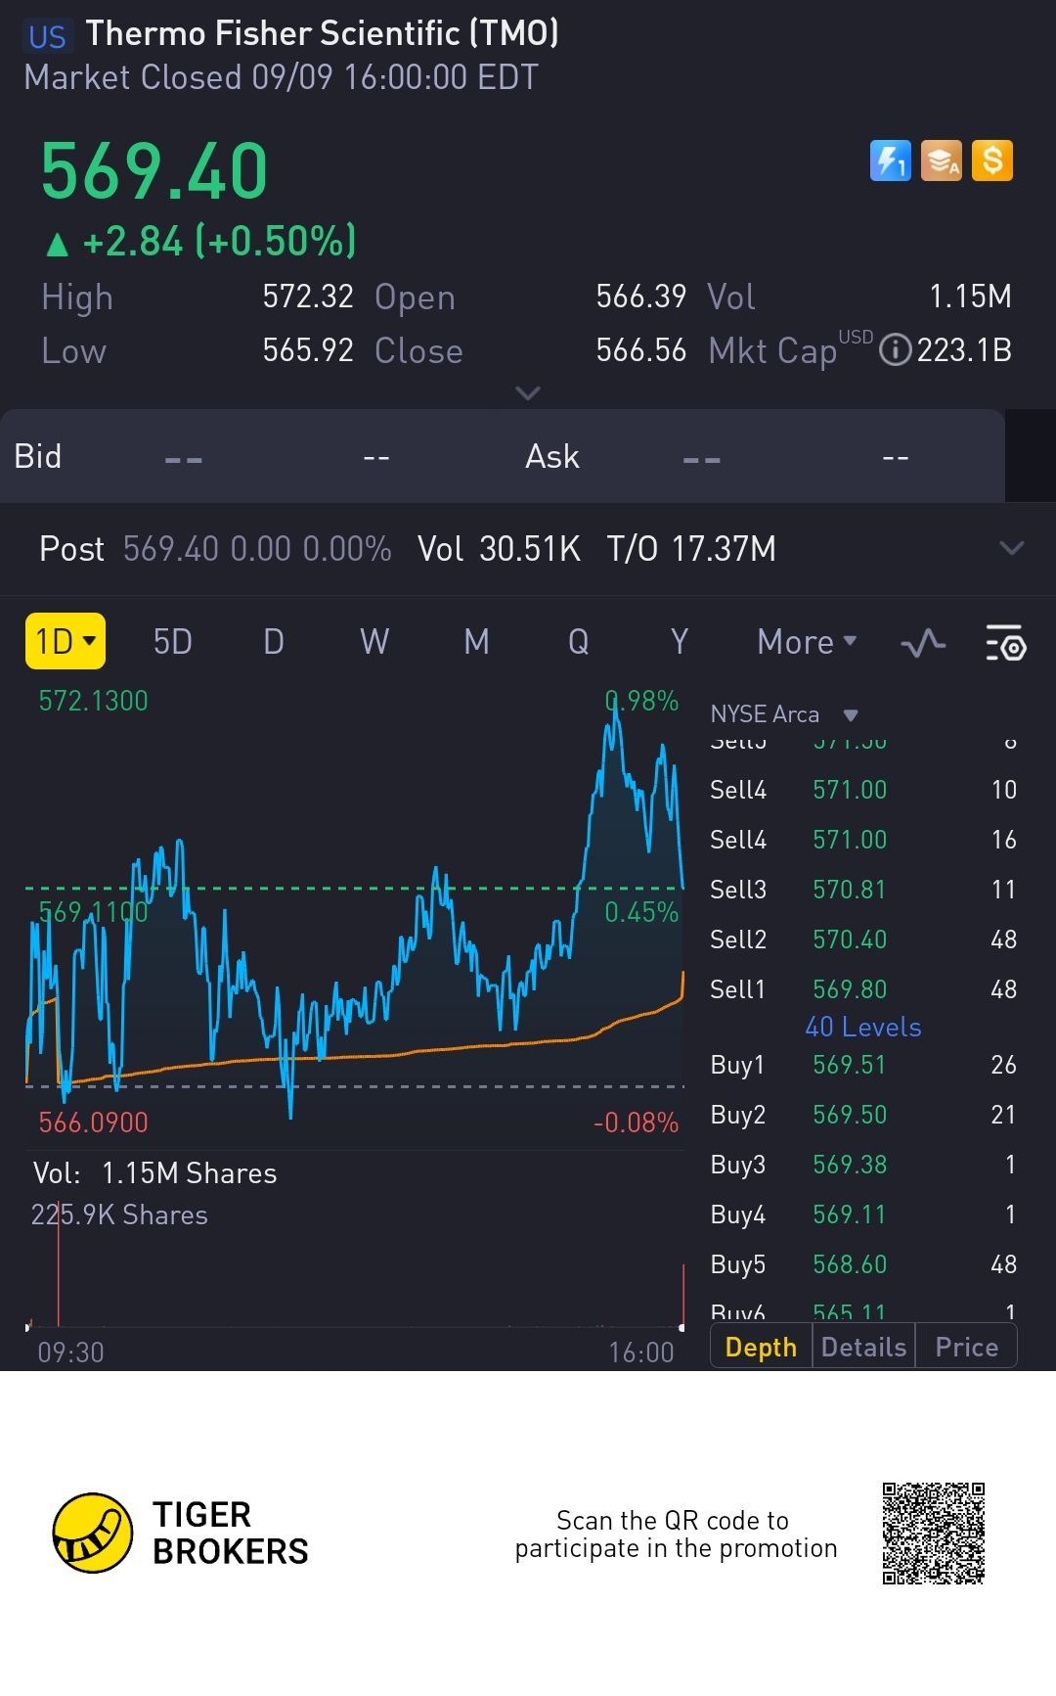Open the More timeframes dropdown
Image resolution: width=1056 pixels, height=1696 pixels.
[807, 642]
